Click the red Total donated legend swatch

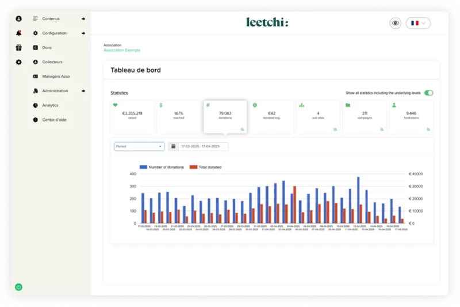point(193,167)
